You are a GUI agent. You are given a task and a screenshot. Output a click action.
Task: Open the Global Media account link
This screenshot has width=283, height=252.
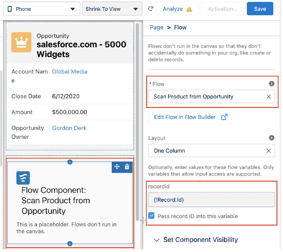tap(70, 72)
